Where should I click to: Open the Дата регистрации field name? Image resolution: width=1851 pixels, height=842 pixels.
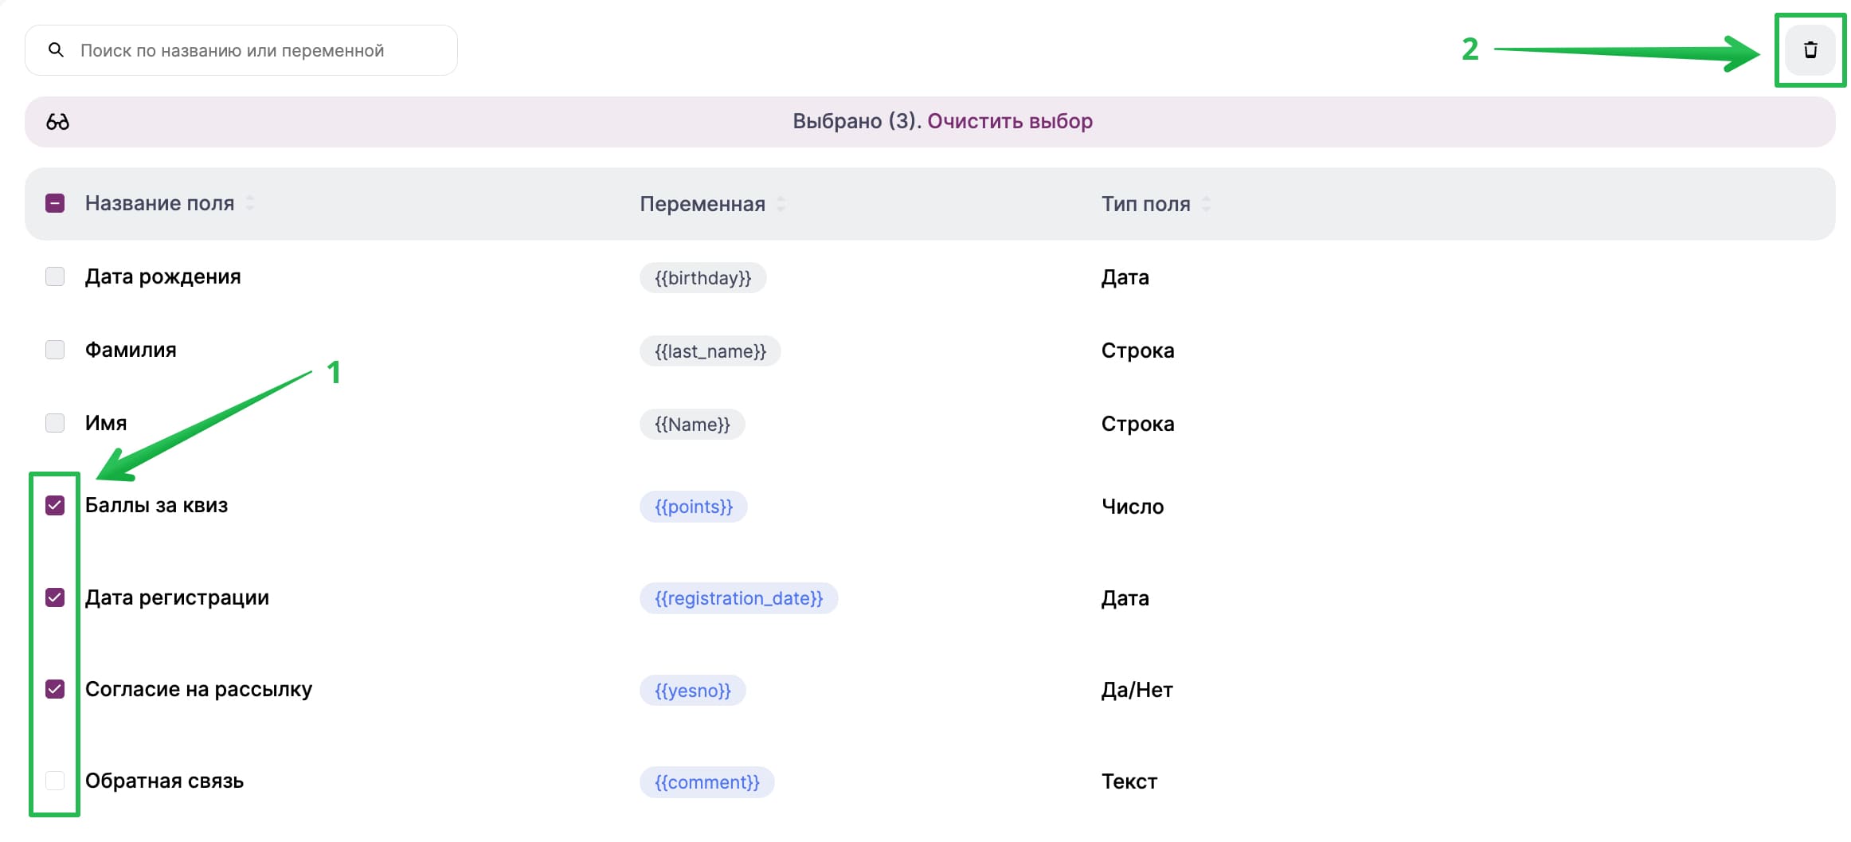(x=177, y=597)
